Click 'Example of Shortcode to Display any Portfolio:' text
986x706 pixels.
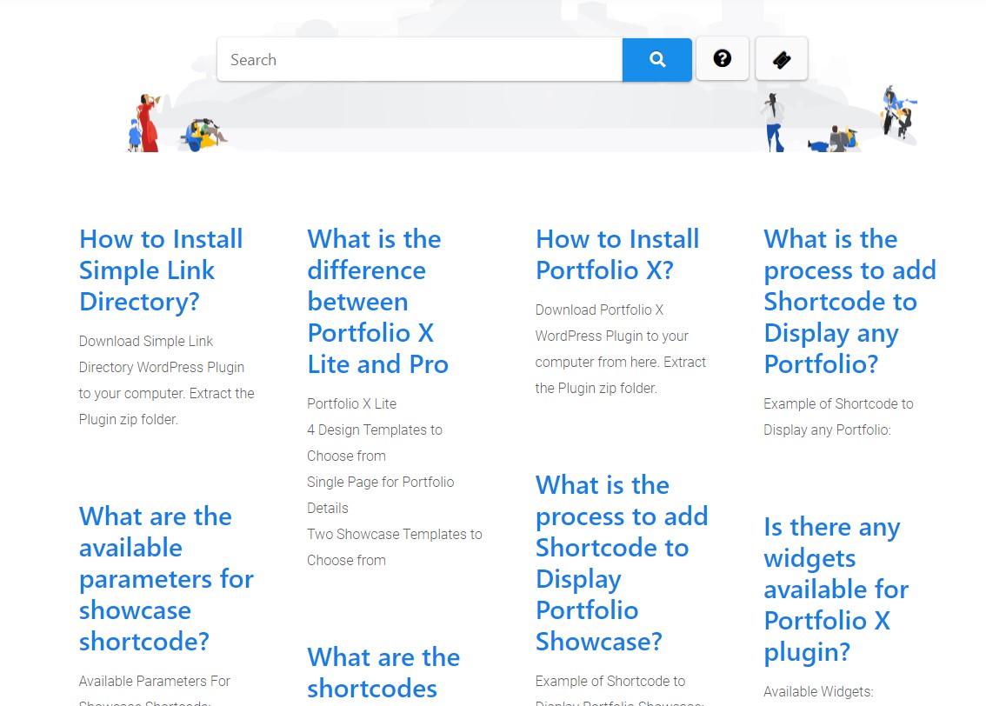pos(837,416)
